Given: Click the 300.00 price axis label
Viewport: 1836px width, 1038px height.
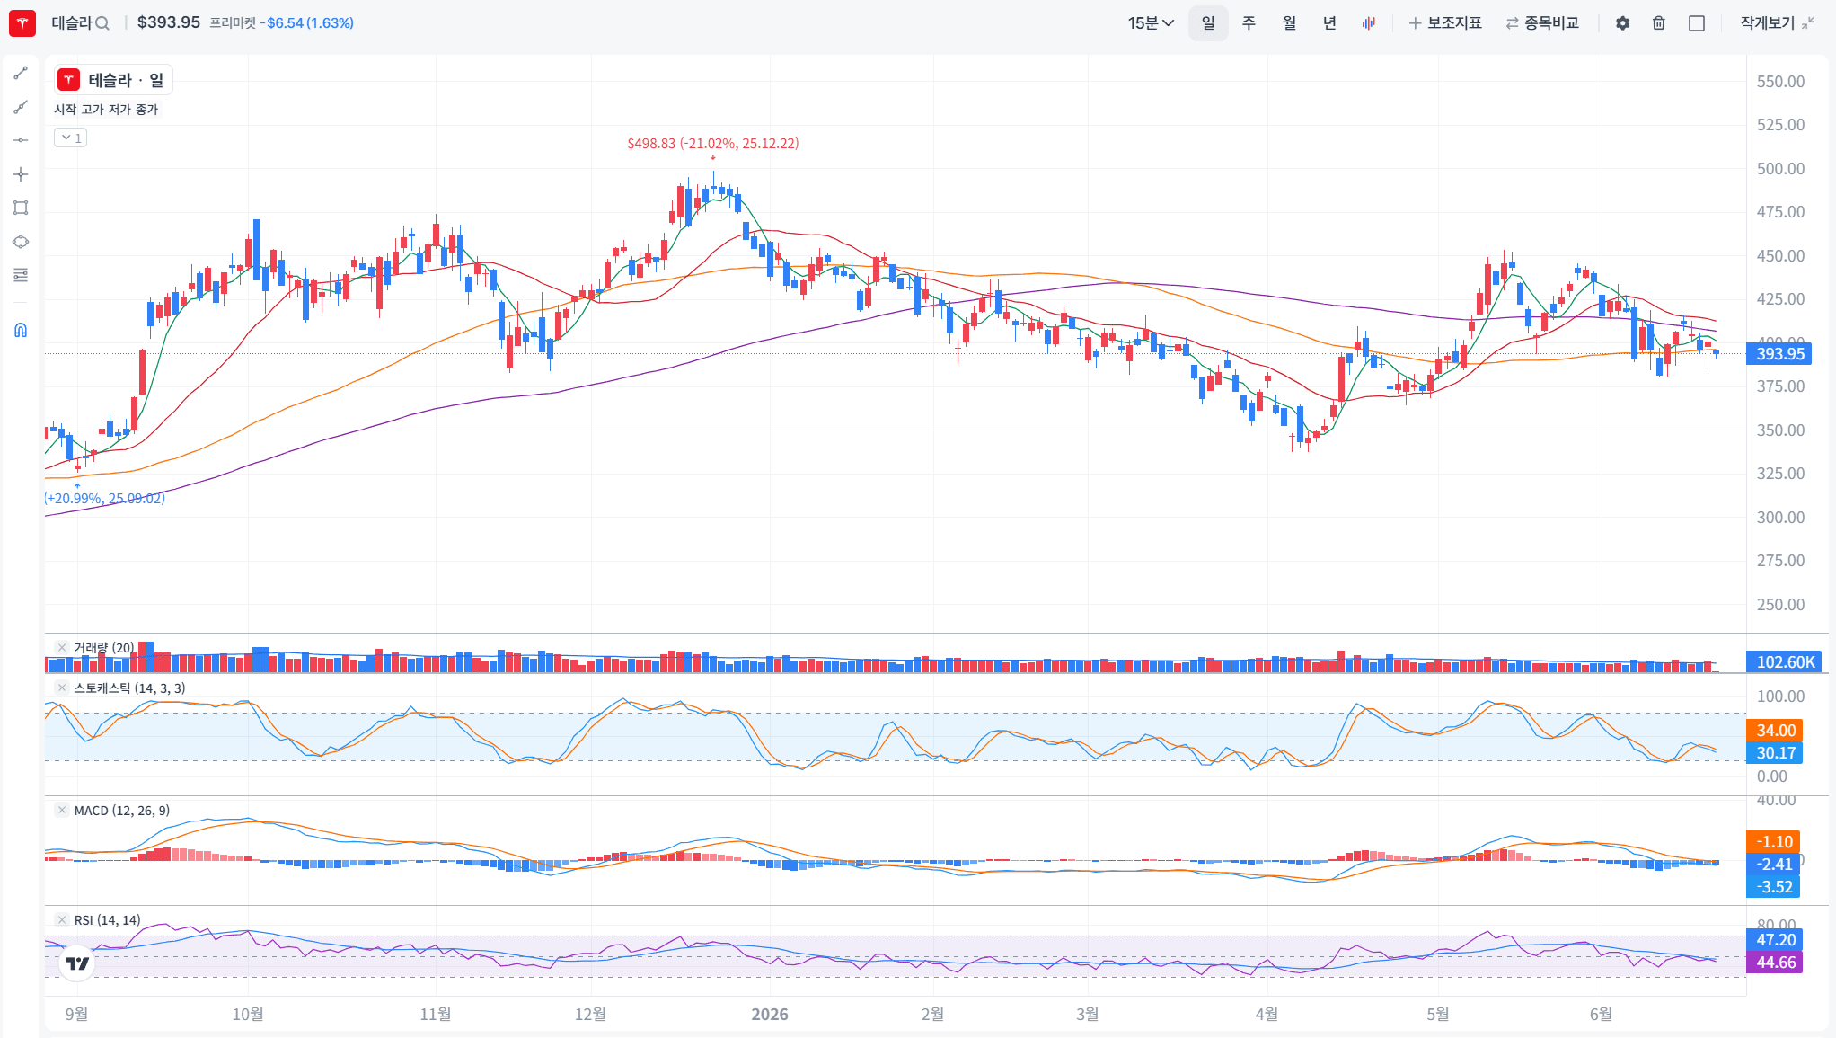Looking at the screenshot, I should click(1780, 518).
